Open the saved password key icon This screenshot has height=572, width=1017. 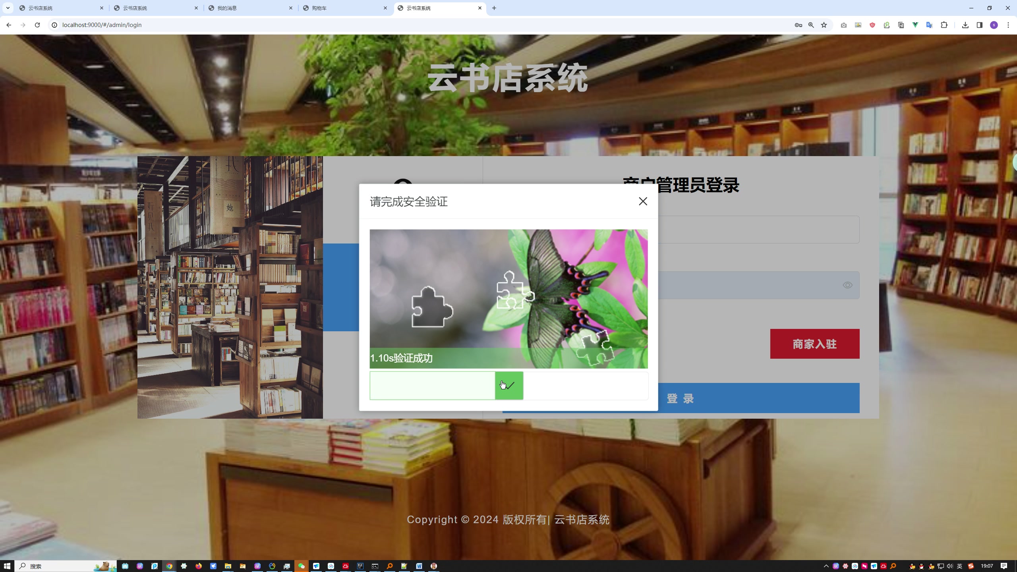(x=799, y=25)
